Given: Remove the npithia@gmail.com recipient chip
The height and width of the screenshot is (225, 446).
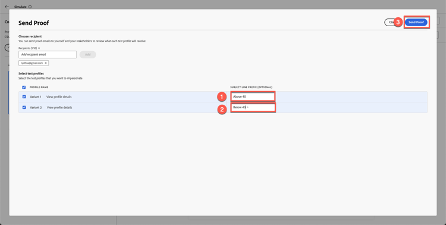Looking at the screenshot, I should [46, 63].
